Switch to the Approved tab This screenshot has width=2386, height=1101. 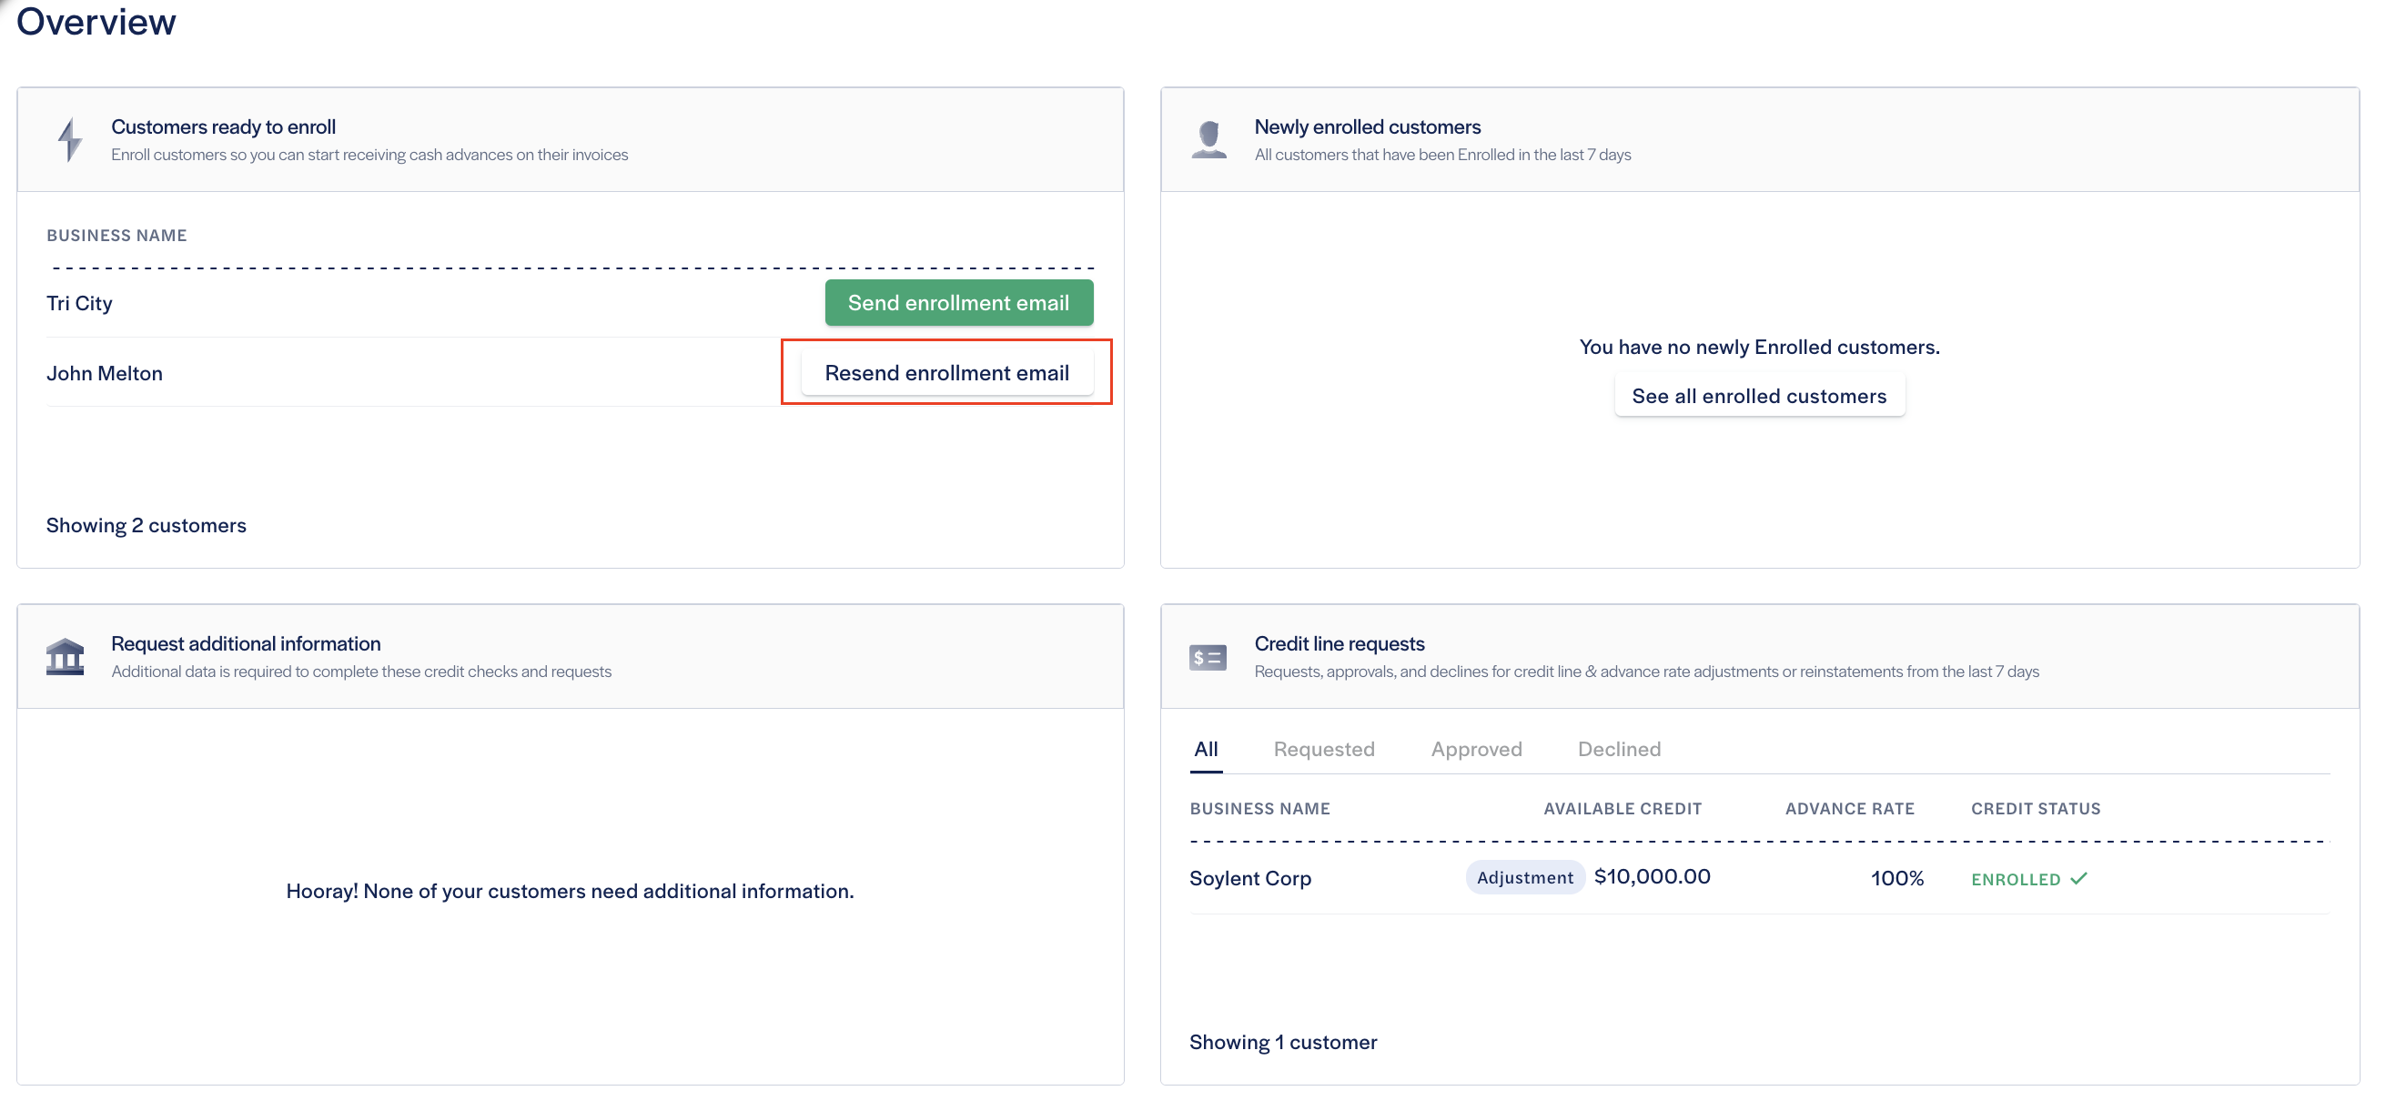[1475, 748]
